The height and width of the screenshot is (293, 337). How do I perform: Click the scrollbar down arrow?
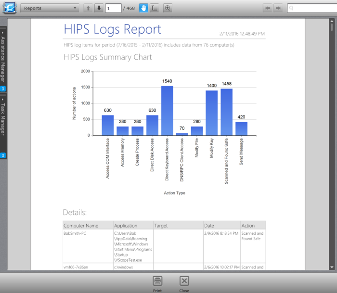tap(332, 267)
